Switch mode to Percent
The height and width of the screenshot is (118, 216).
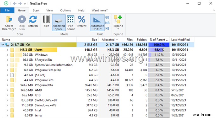click(x=81, y=22)
